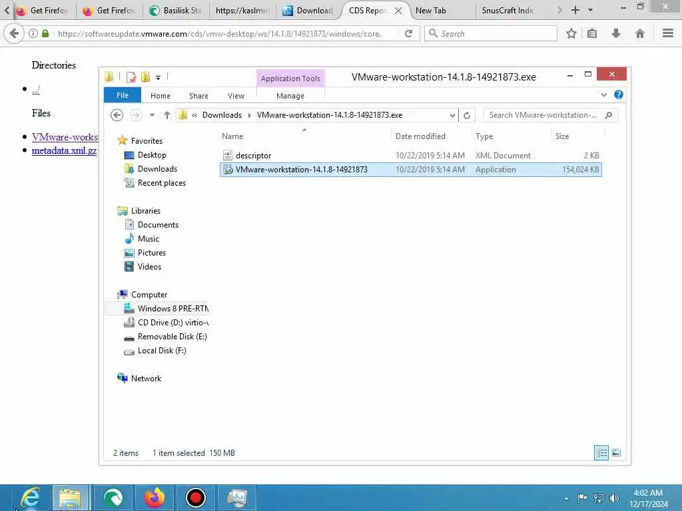Image resolution: width=682 pixels, height=511 pixels.
Task: Expand the Explorer ribbon chevron
Action: coord(603,94)
